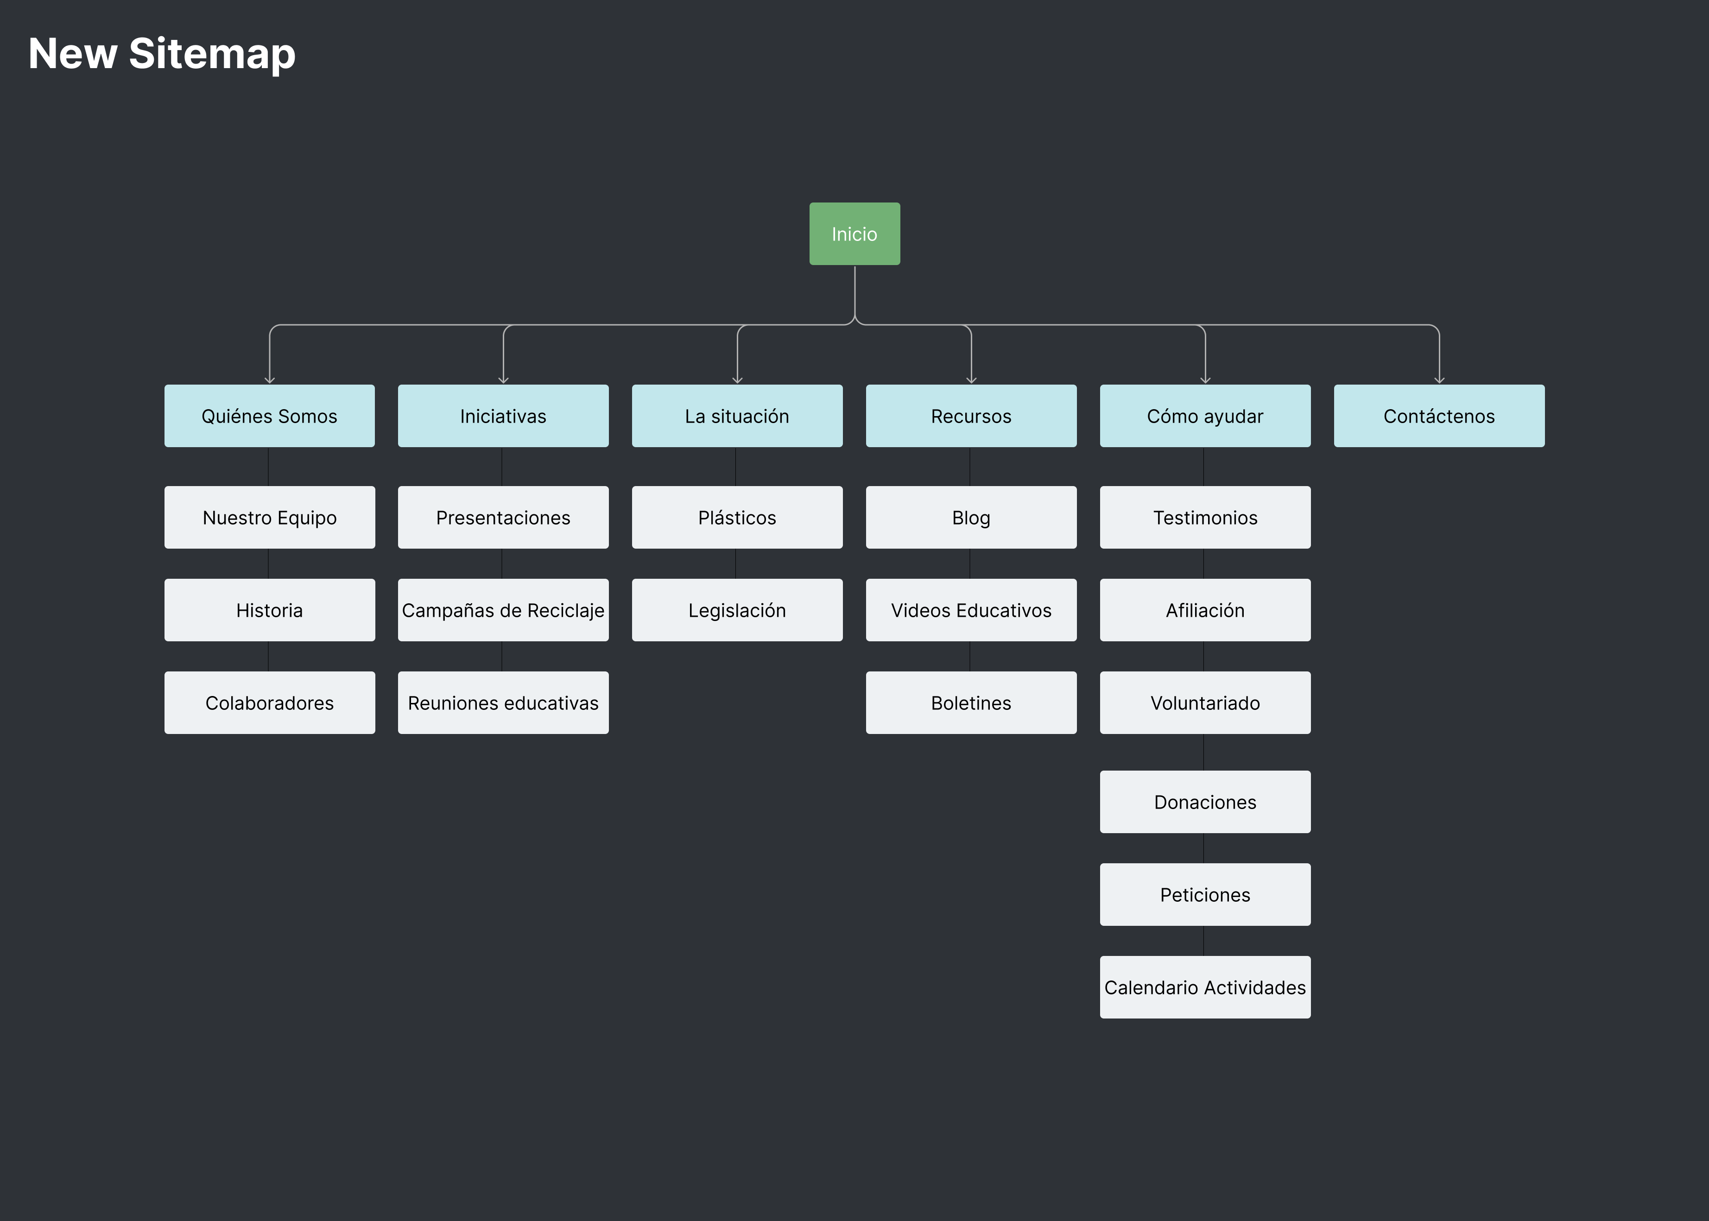Select the Videos Educativos node
The width and height of the screenshot is (1709, 1221).
[x=971, y=610]
